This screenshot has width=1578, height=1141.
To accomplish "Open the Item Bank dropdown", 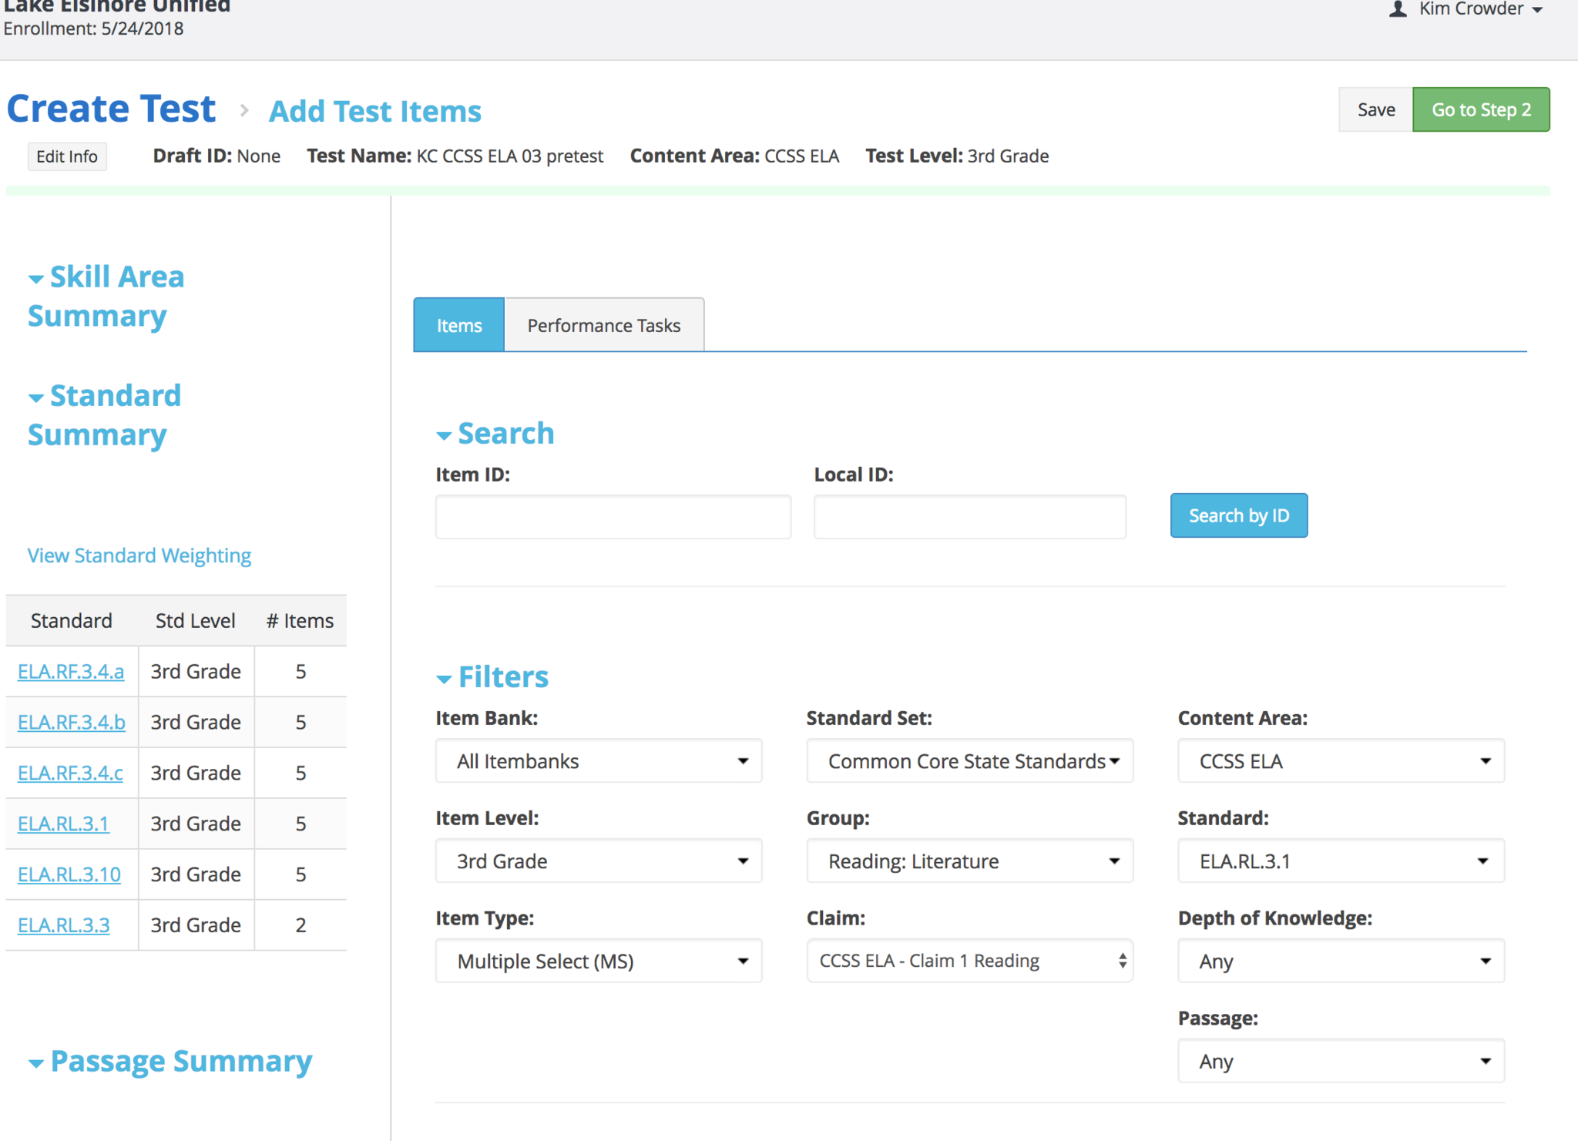I will 598,761.
